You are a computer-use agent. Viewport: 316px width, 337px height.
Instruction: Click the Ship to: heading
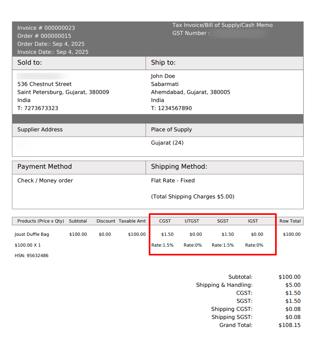pyautogui.click(x=163, y=63)
